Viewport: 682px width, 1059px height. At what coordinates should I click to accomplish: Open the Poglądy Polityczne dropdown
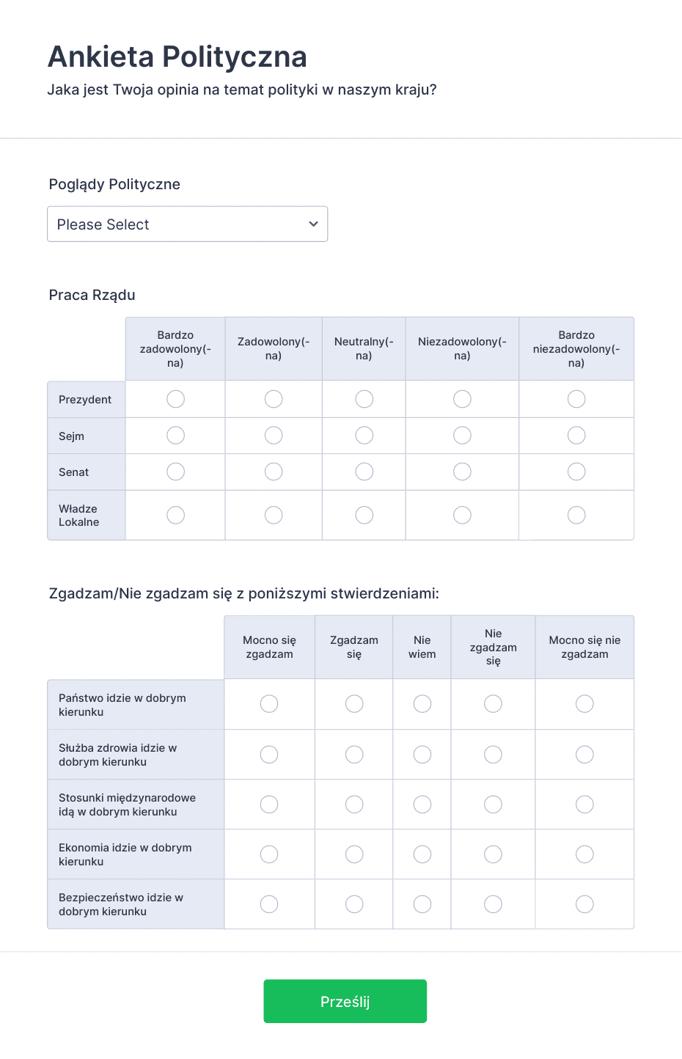click(x=187, y=224)
